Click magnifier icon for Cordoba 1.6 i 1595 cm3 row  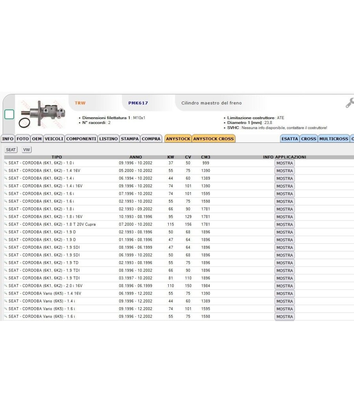pyautogui.click(x=6, y=194)
